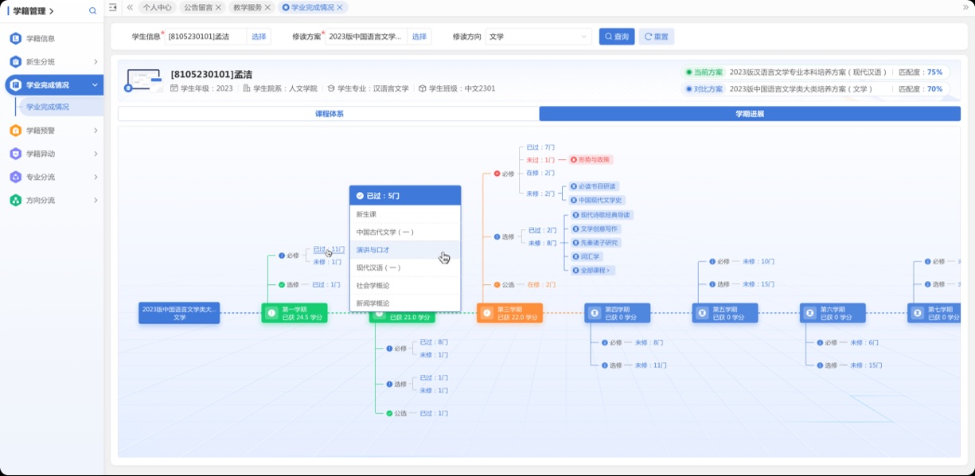Click the search icon in sidebar header
The image size is (975, 476).
pyautogui.click(x=92, y=11)
